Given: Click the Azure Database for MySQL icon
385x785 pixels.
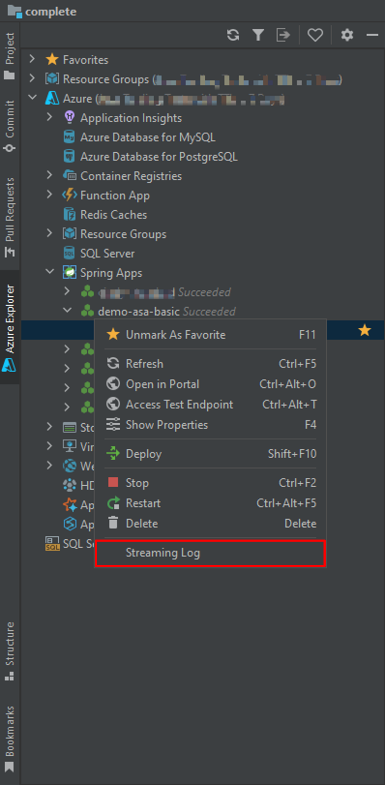Looking at the screenshot, I should (69, 137).
